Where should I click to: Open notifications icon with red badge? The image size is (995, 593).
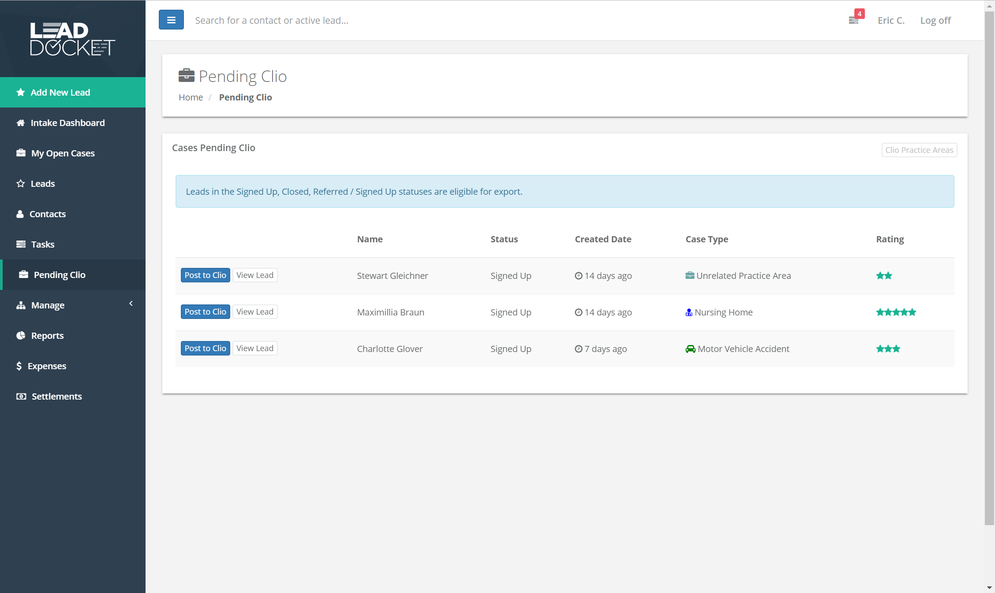(x=854, y=20)
